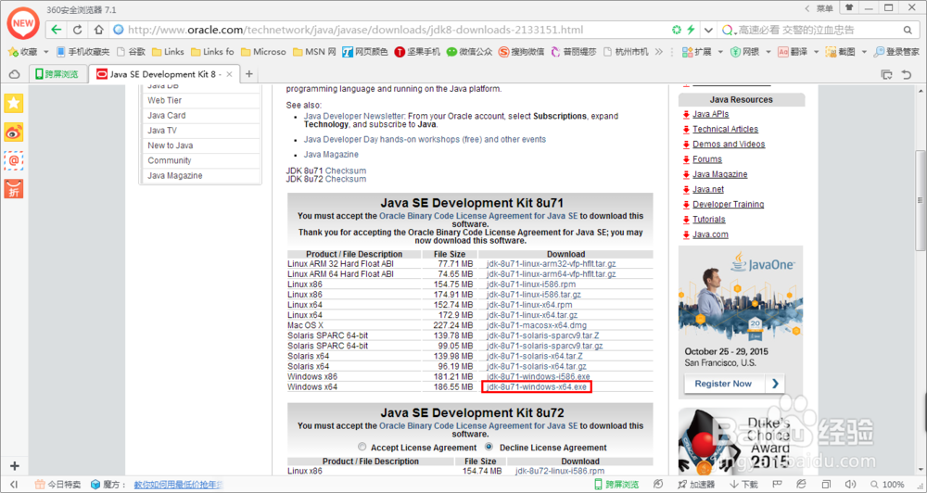Open the 搜狗微信 bookmark

coord(521,52)
